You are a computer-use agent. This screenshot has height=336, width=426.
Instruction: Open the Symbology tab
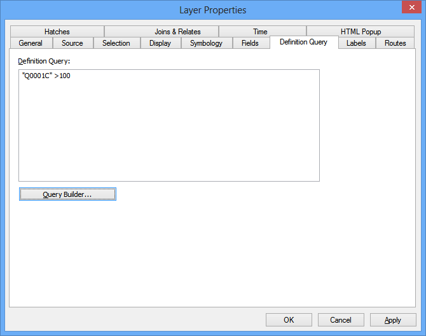pos(206,43)
